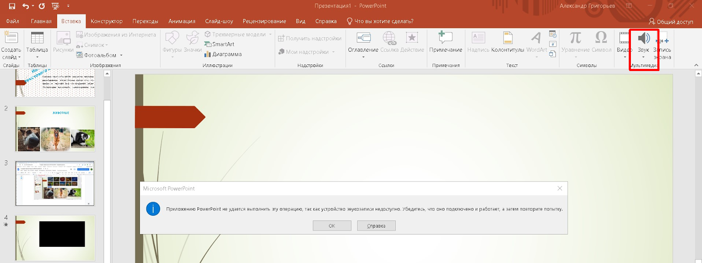Open the Видео (Video) insert icon
The height and width of the screenshot is (263, 702).
(624, 39)
